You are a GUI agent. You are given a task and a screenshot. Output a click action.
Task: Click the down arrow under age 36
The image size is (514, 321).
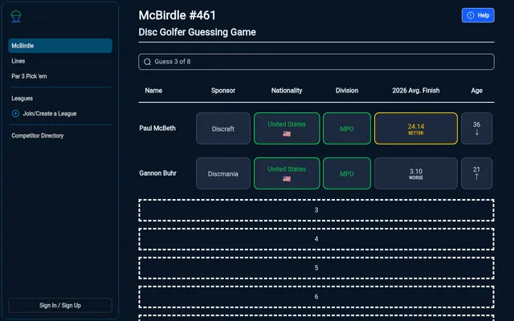pyautogui.click(x=476, y=132)
